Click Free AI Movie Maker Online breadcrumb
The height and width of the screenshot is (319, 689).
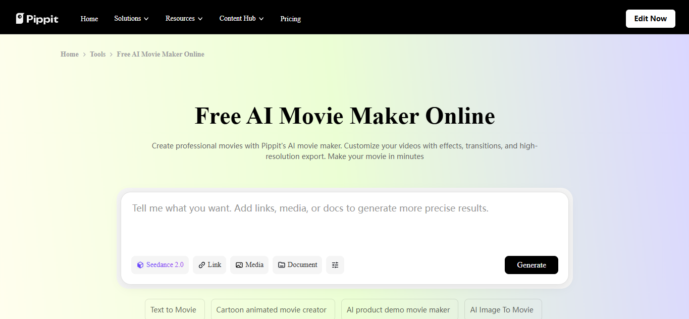click(x=161, y=54)
